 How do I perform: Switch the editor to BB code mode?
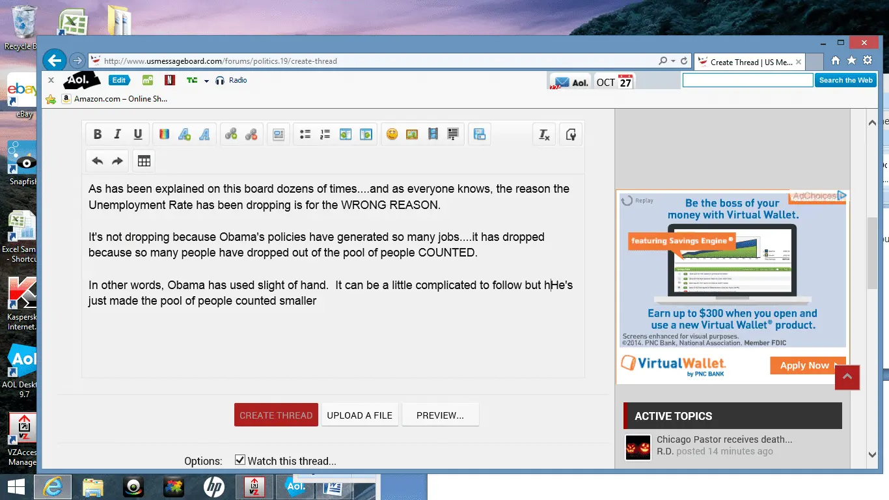point(571,135)
